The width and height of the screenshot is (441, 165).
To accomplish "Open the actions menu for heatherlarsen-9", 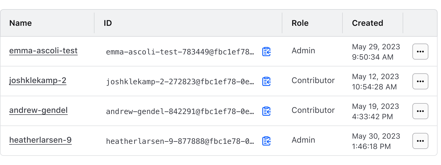I will 420,141.
